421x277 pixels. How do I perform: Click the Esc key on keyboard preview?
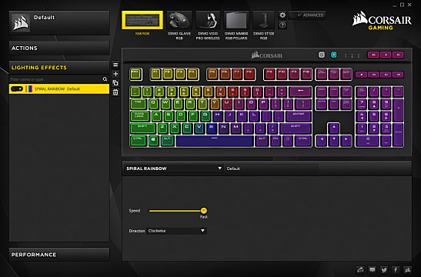pos(135,74)
